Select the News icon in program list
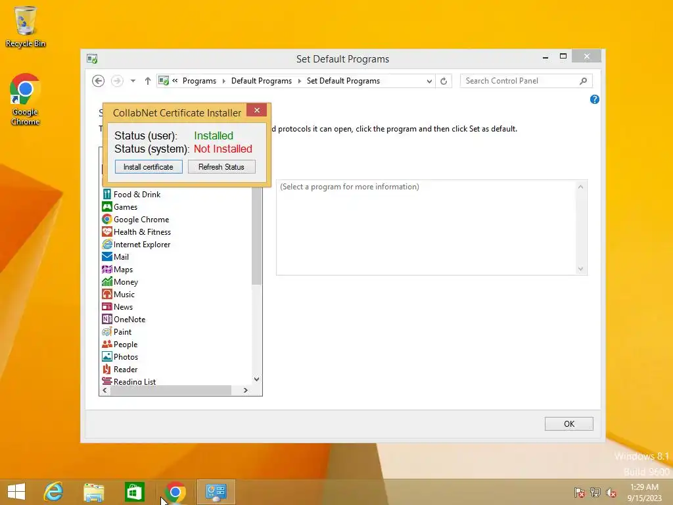Screen dimensions: 673x505 pyautogui.click(x=107, y=306)
